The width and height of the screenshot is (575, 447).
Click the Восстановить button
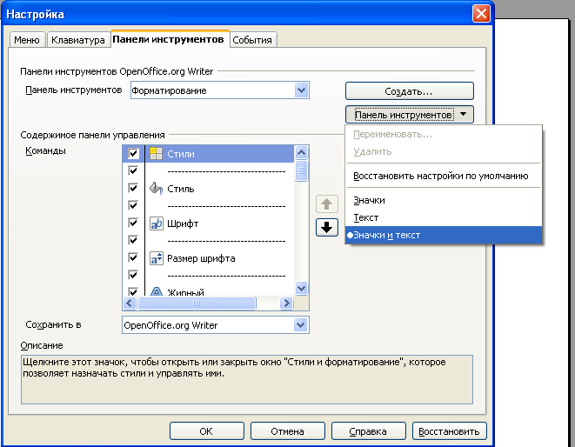[450, 430]
